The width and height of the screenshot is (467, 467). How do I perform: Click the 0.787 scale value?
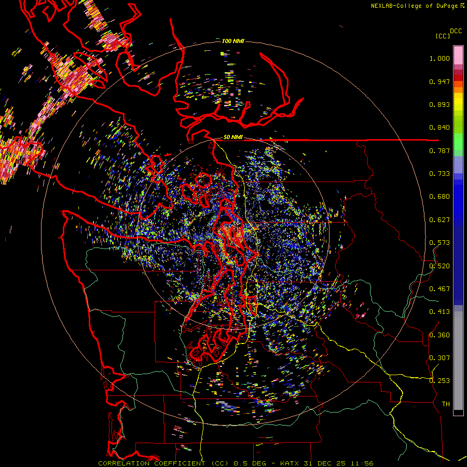coord(439,150)
